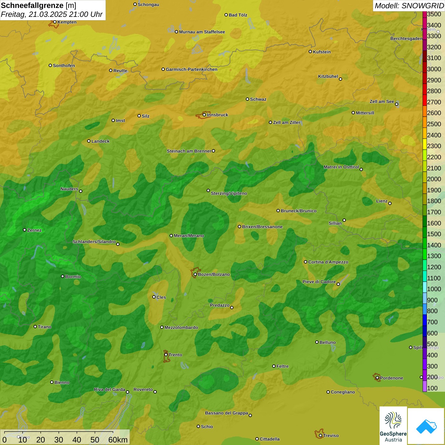Screen dimensions: 445x445
Task: Click the Schlanders/Silandro label
Action: pyautogui.click(x=94, y=242)
